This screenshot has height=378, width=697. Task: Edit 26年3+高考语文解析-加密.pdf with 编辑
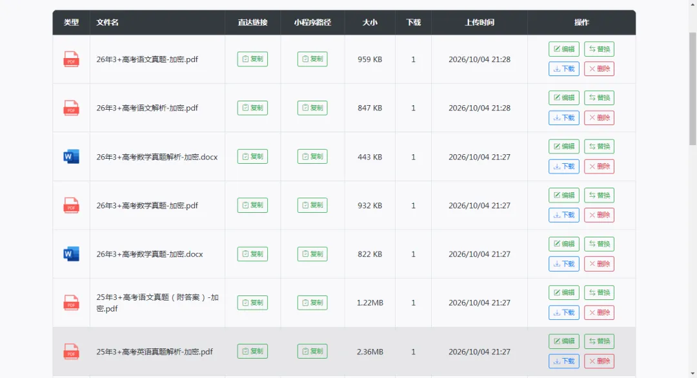coord(563,97)
